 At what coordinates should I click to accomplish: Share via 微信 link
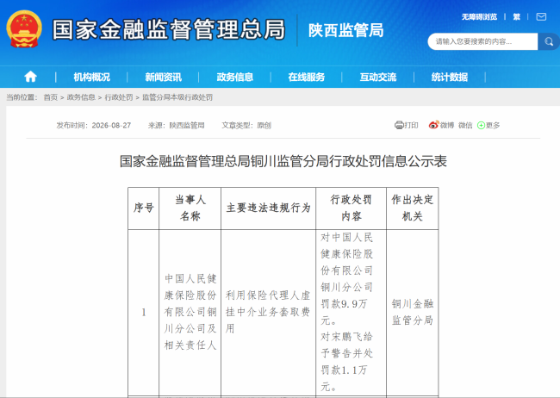pyautogui.click(x=465, y=126)
